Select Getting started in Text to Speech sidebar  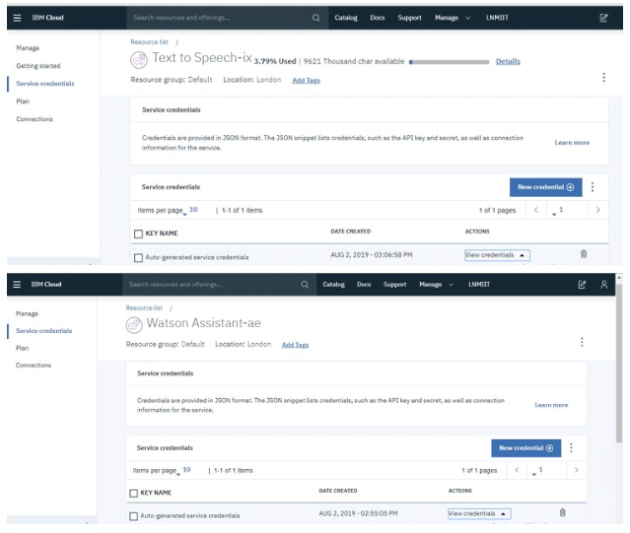point(40,66)
